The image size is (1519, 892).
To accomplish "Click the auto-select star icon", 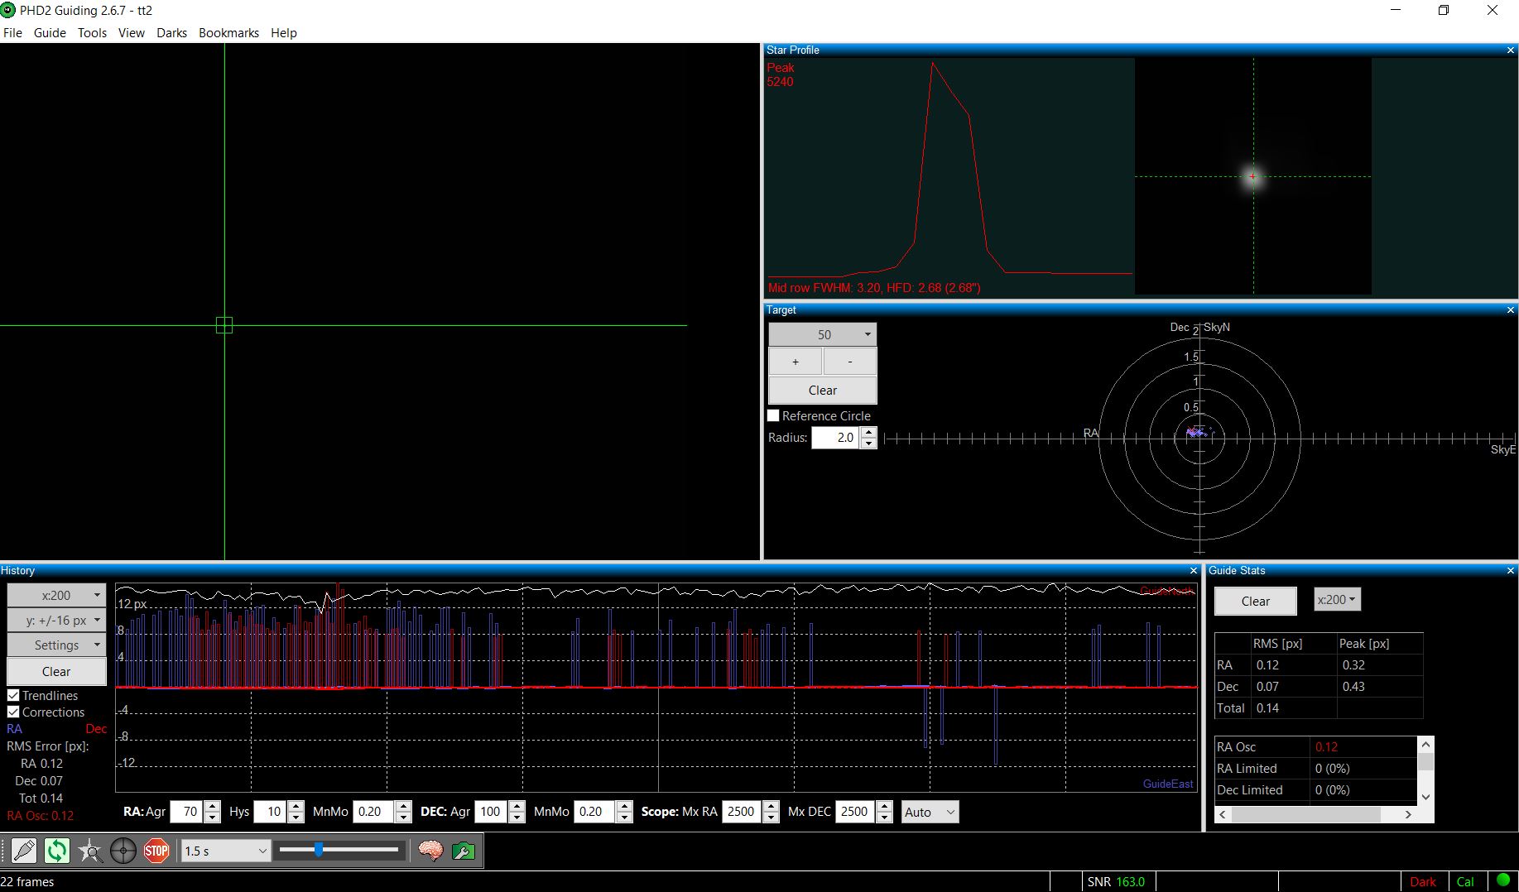I will (90, 851).
